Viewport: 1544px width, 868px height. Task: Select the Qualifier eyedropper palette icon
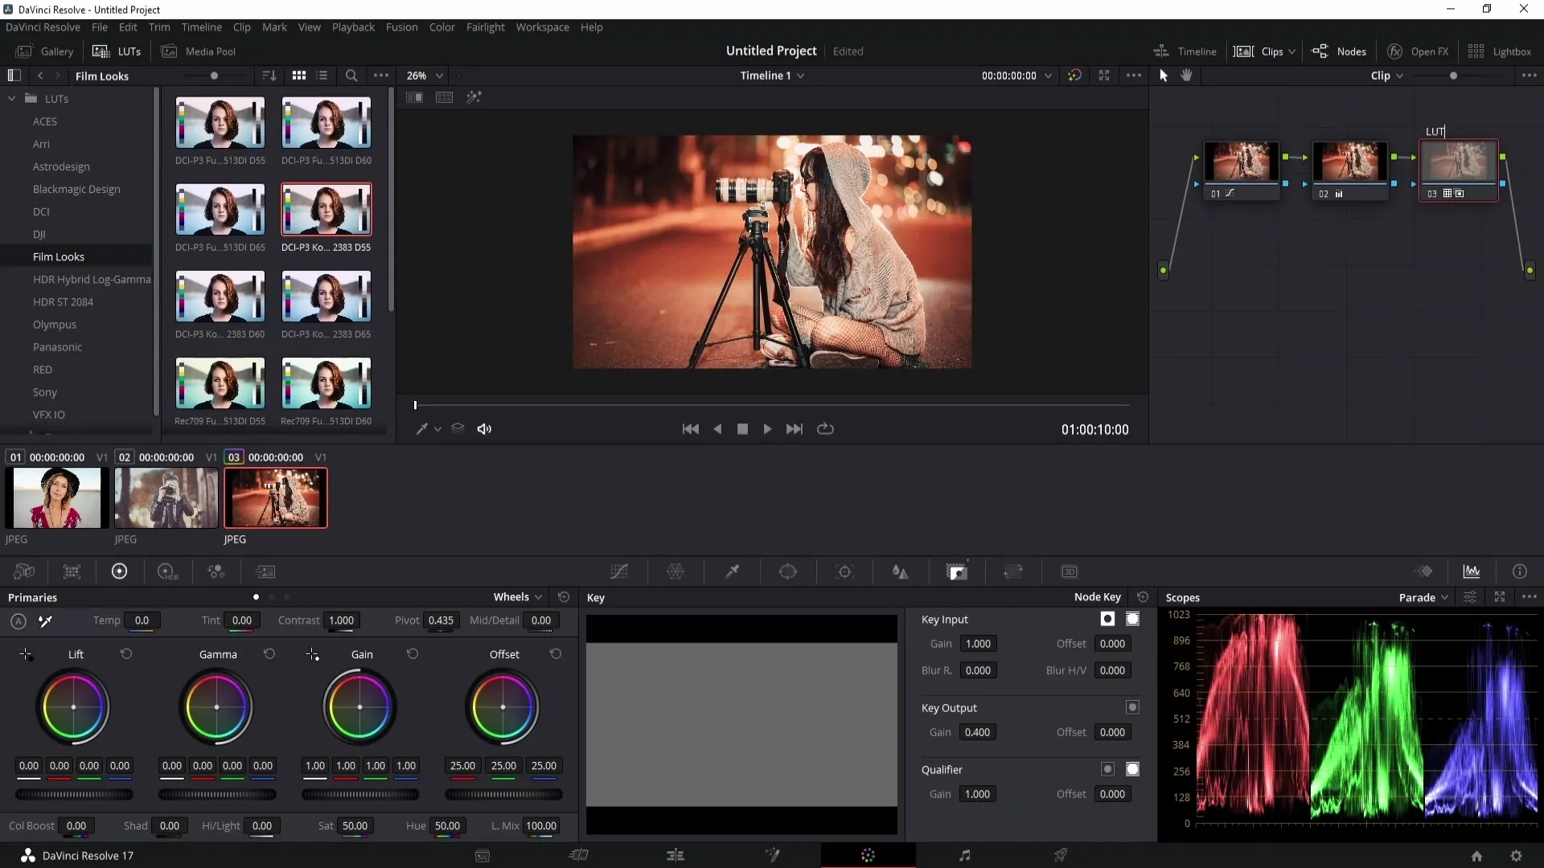pyautogui.click(x=732, y=571)
